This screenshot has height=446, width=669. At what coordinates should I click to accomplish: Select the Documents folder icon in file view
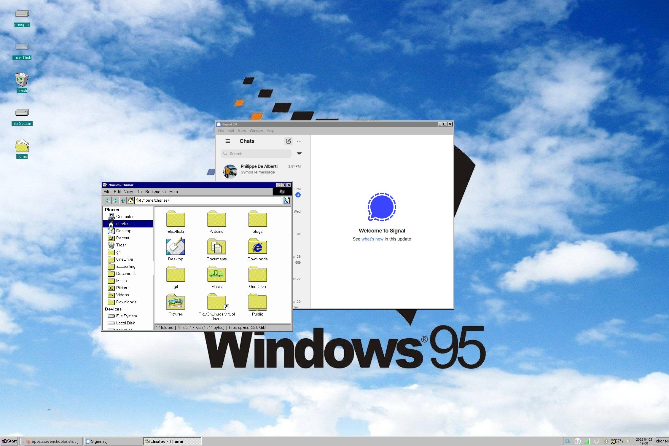217,249
